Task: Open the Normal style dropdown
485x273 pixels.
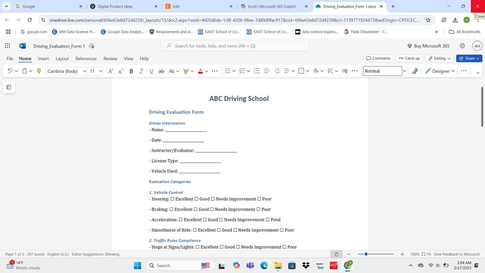Action: [x=404, y=71]
